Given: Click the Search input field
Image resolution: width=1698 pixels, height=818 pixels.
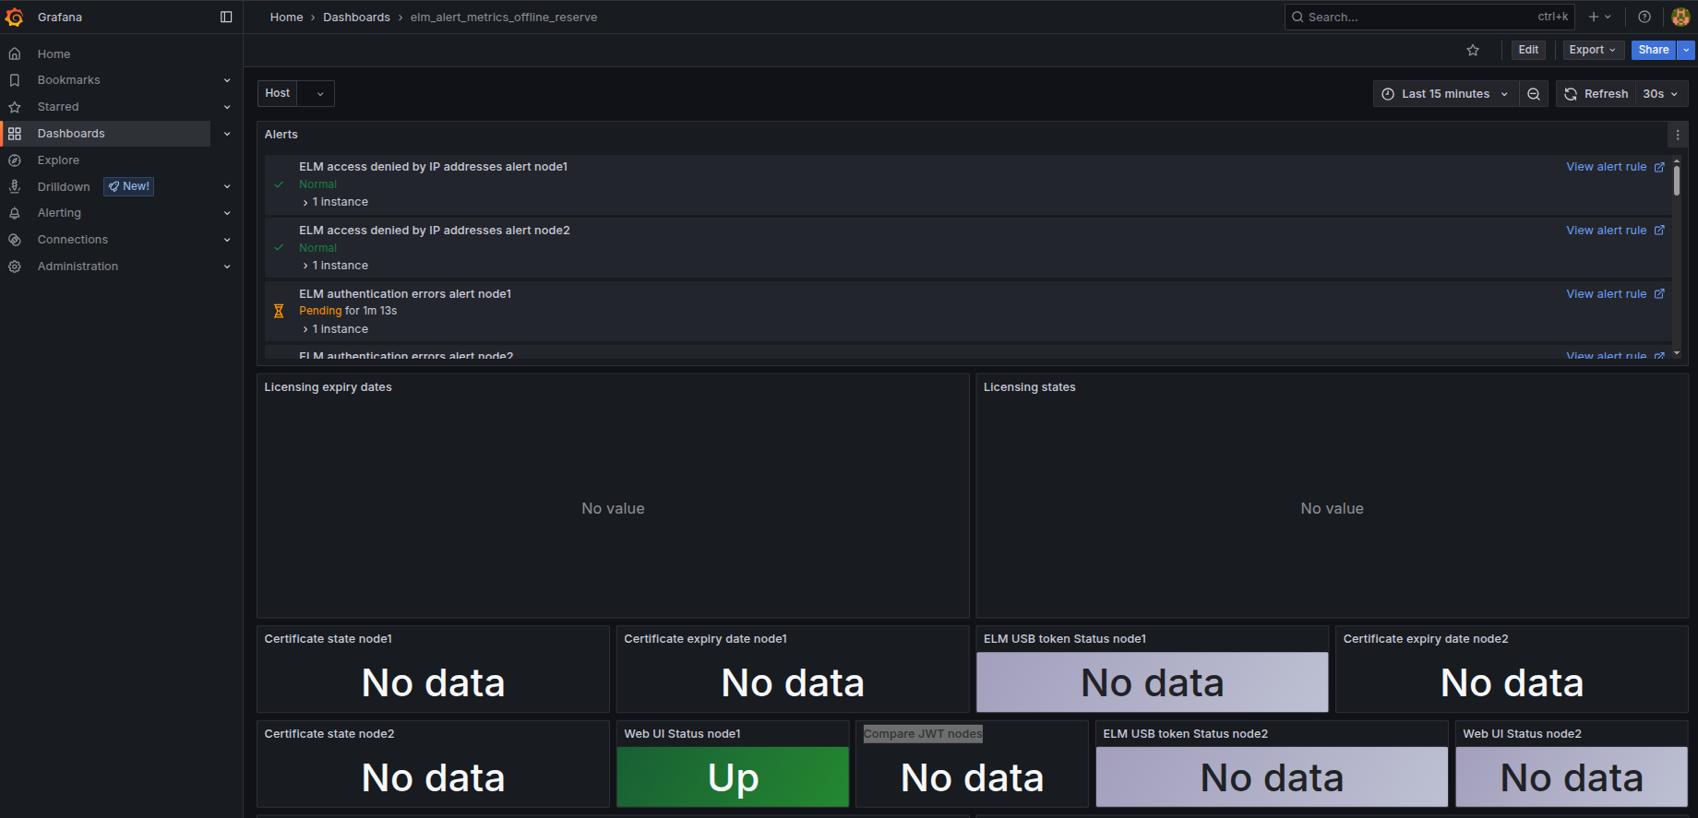Looking at the screenshot, I should tap(1429, 17).
